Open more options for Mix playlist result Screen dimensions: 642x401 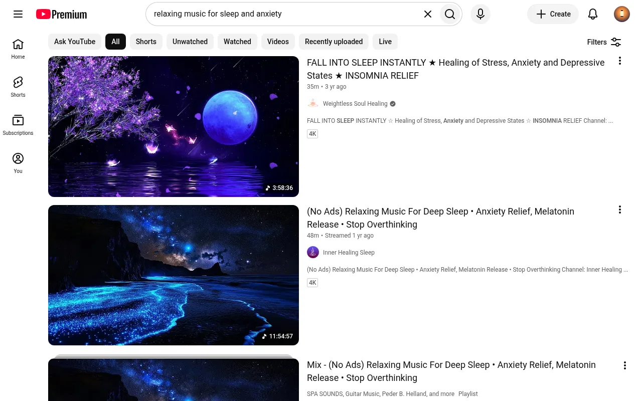625,365
